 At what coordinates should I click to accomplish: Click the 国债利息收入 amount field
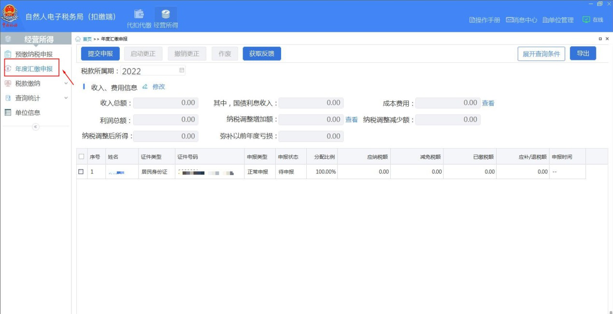[x=311, y=103]
